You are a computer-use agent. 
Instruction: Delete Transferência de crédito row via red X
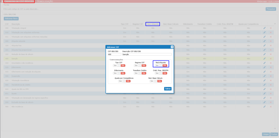click(x=271, y=85)
